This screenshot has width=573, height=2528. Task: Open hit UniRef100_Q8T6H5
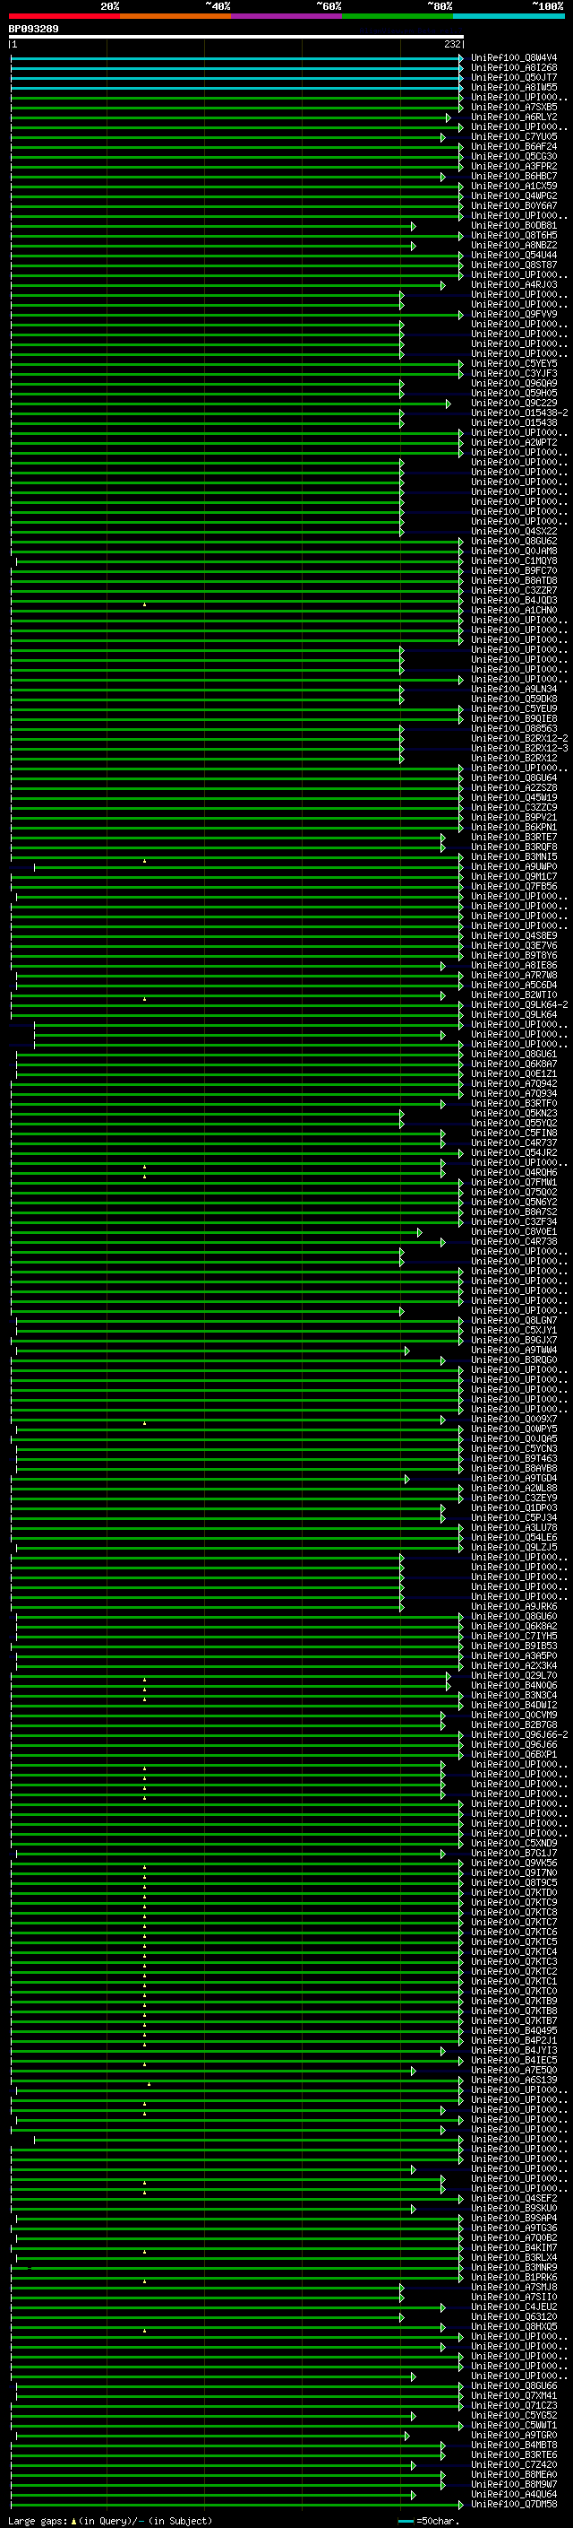click(514, 236)
